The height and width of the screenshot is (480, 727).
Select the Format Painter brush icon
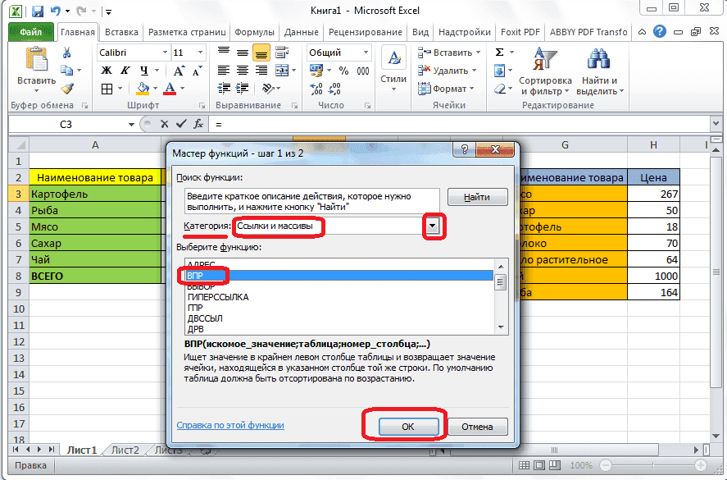click(x=68, y=89)
